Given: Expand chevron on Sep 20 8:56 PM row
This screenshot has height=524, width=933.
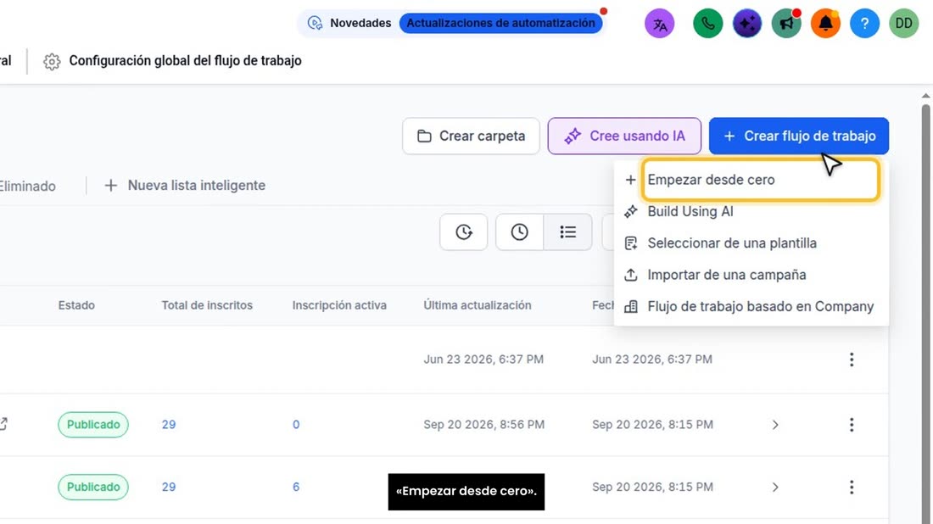Looking at the screenshot, I should tap(775, 425).
